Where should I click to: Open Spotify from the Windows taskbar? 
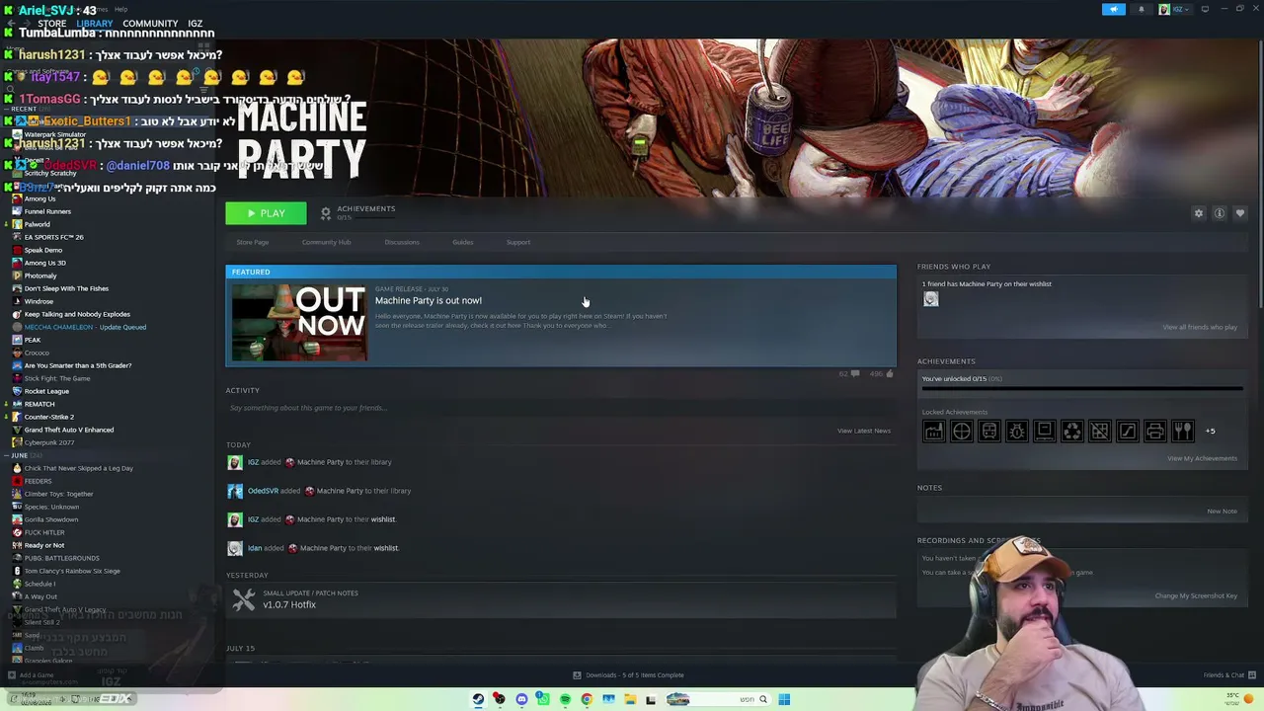click(x=565, y=699)
